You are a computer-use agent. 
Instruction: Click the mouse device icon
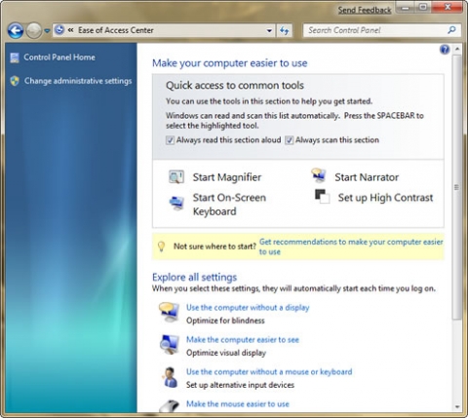point(170,406)
